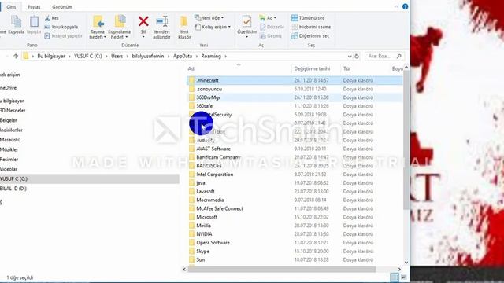504x283 pixels.
Task: Click the horizontal scrollbar of the file list
Action: point(282,269)
